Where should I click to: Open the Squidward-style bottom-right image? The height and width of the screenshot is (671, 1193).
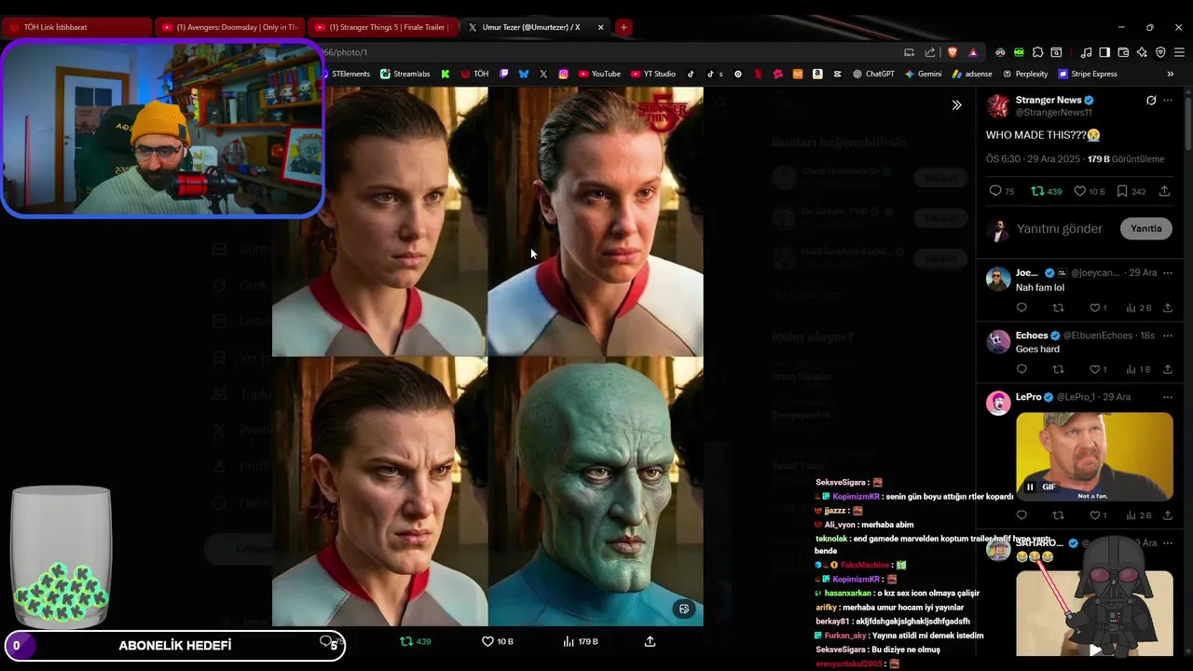(596, 491)
